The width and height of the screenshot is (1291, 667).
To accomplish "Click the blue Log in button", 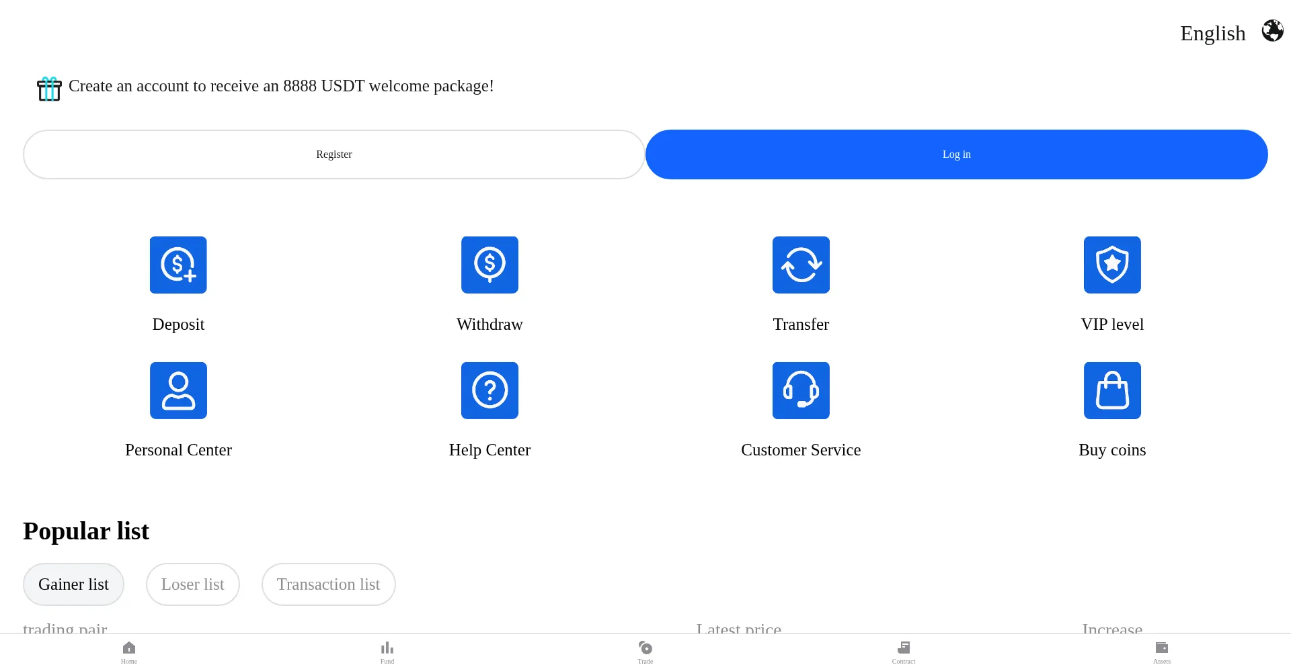I will (956, 154).
